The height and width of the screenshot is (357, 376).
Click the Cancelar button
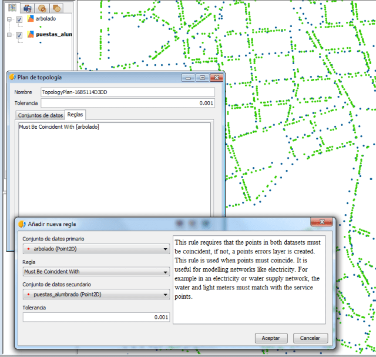pyautogui.click(x=310, y=338)
